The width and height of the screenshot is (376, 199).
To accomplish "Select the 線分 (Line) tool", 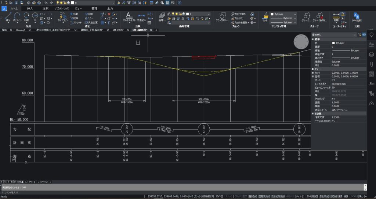I will coord(8,17).
